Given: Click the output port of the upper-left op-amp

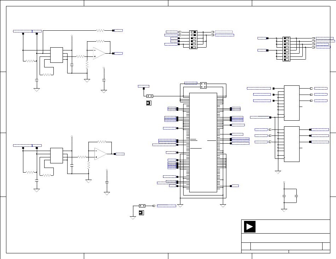Looking at the screenshot, I should pyautogui.click(x=114, y=54).
